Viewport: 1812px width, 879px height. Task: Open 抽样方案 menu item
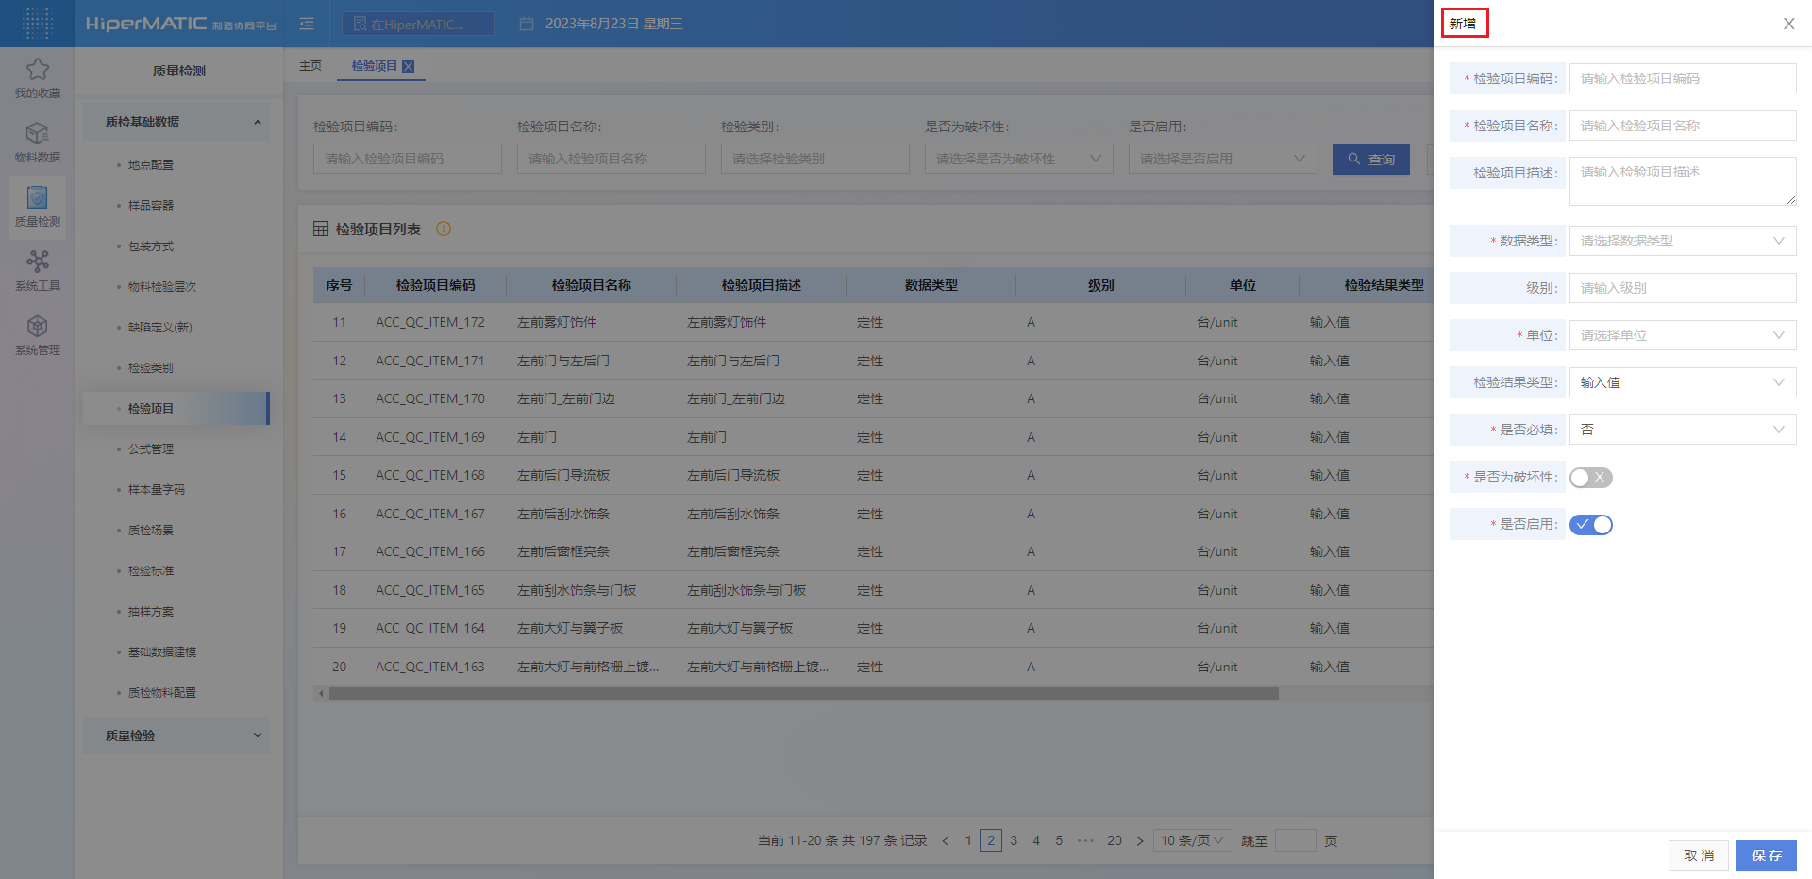151,611
